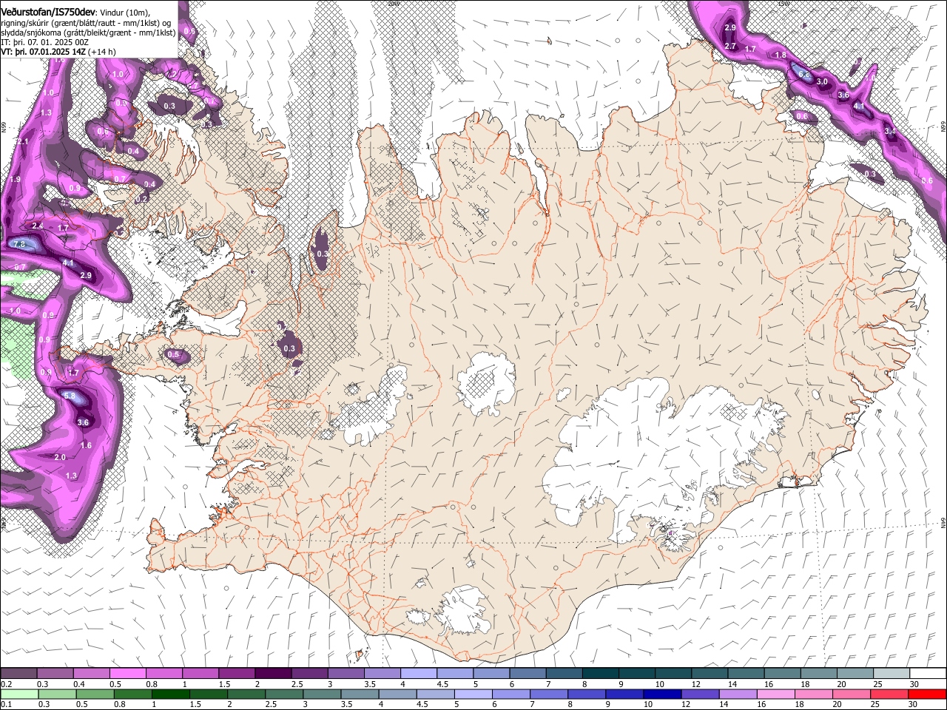The width and height of the screenshot is (947, 710).
Task: Click the '16' label in the lower legend
Action: pyautogui.click(x=761, y=703)
